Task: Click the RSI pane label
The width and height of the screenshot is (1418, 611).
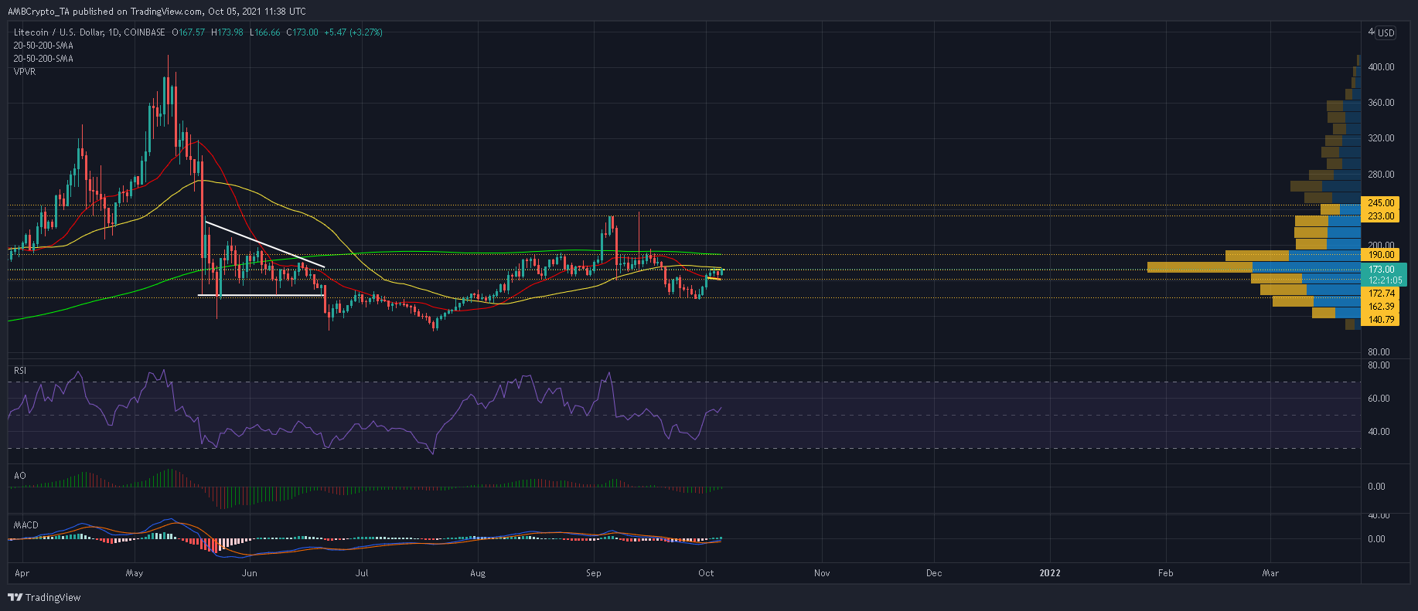Action: point(20,371)
